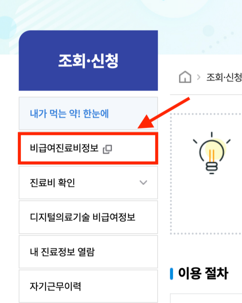This screenshot has height=303, width=242.
Task: Go to 디지털의료기술 비급여정보
Action: click(88, 217)
